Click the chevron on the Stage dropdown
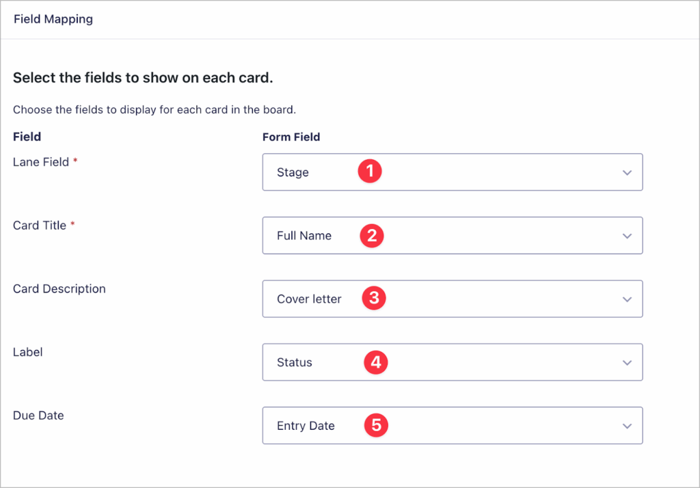The width and height of the screenshot is (700, 488). click(x=627, y=172)
